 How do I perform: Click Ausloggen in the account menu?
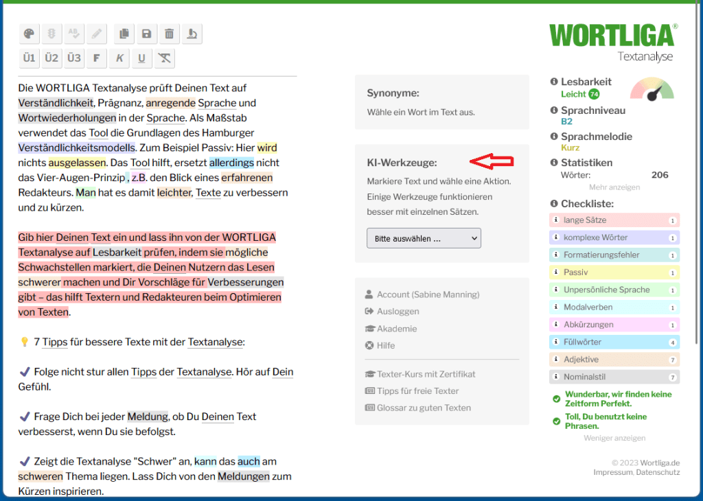(397, 312)
